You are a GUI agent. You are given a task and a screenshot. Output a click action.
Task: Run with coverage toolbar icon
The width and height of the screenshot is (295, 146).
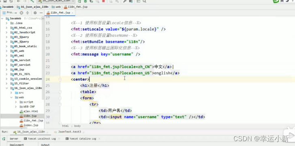point(92,1)
